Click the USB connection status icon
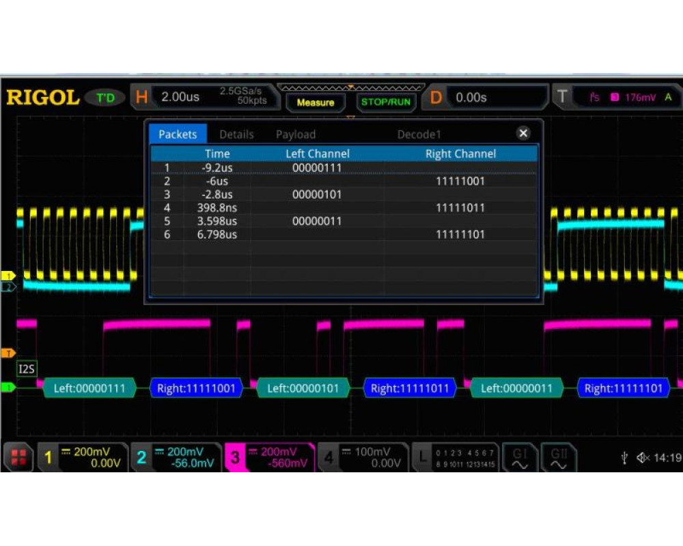The height and width of the screenshot is (546, 683). point(624,458)
